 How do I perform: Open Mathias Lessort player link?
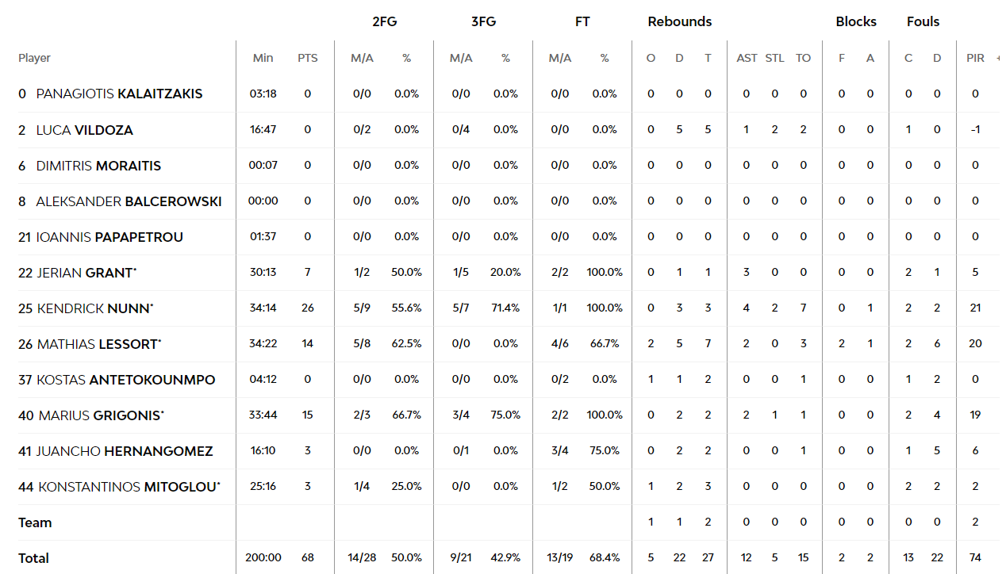click(x=99, y=344)
